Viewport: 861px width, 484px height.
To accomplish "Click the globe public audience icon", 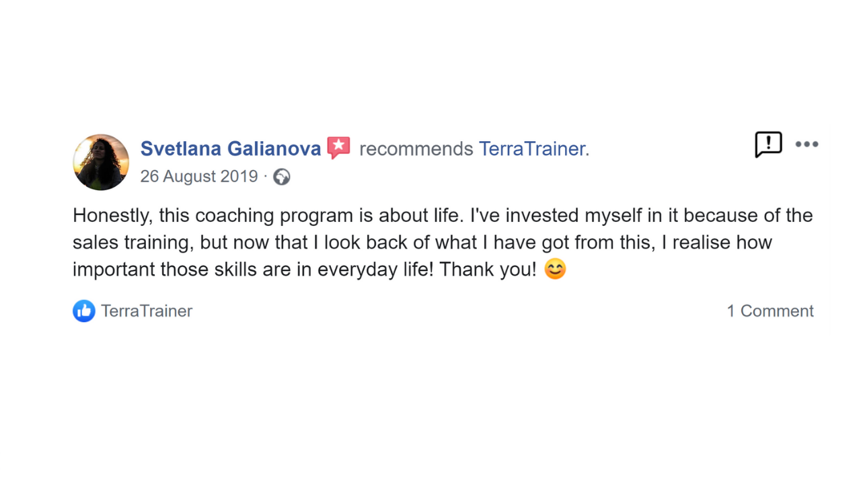I will [x=282, y=177].
